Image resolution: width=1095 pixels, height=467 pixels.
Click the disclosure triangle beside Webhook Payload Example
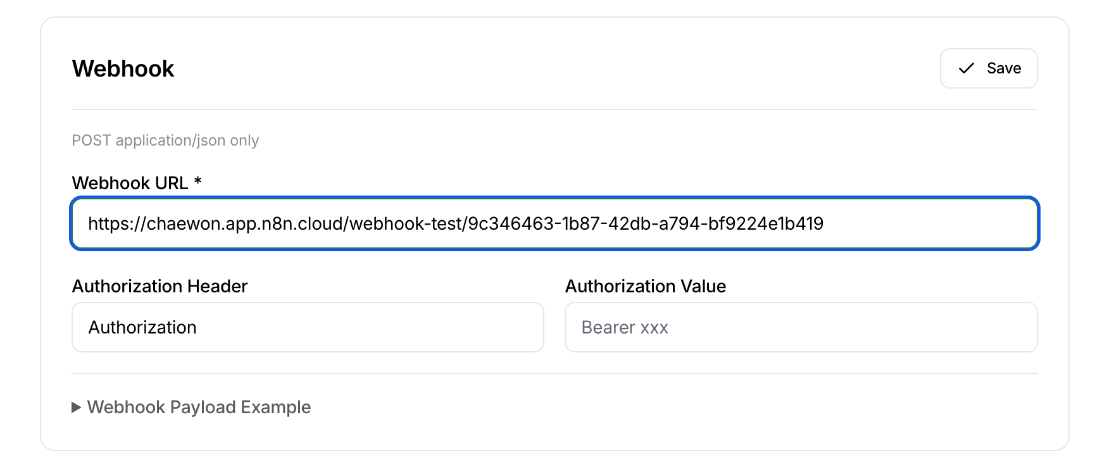(x=76, y=407)
